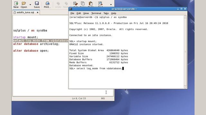
Task: Maximize the oracle@serverdb terminal window
Action: point(182,9)
